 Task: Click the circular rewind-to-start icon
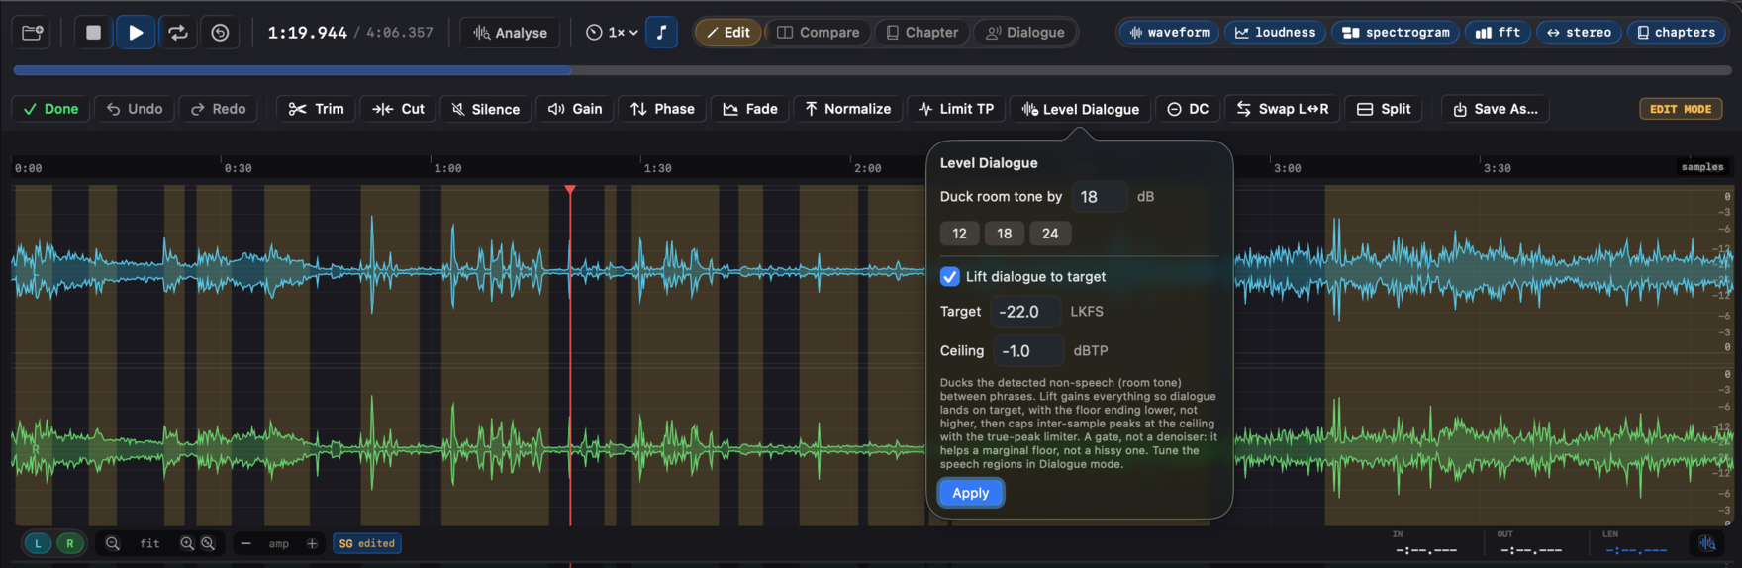[x=220, y=33]
